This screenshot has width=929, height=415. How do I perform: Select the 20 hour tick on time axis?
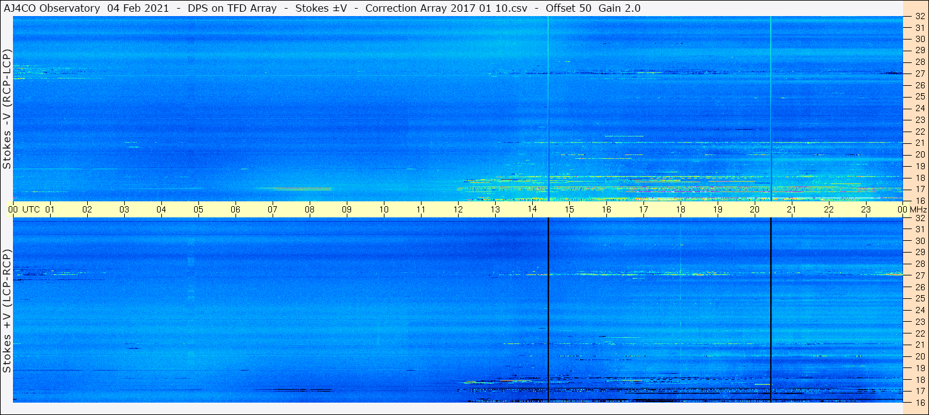pos(755,209)
